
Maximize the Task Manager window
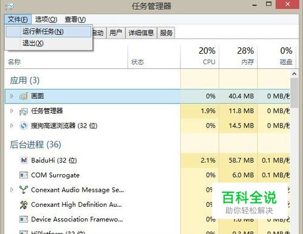(x=268, y=4)
